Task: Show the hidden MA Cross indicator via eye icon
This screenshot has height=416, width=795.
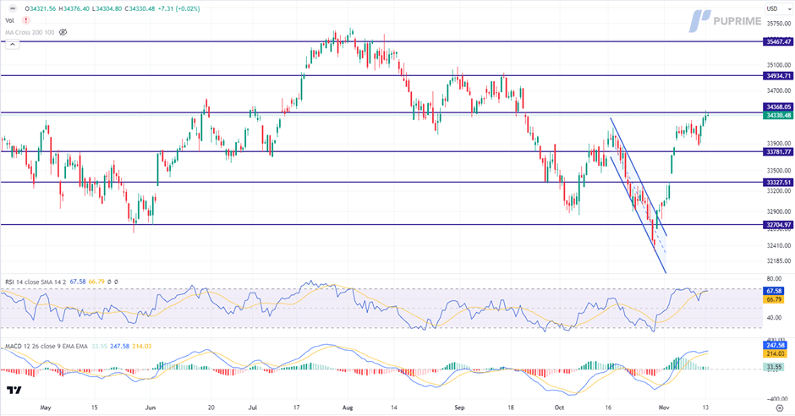Action: coord(63,32)
